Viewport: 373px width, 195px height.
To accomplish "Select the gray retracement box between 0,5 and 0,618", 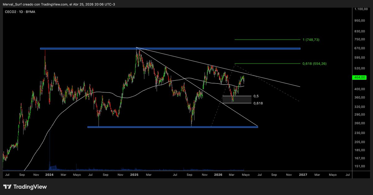I will (237, 99).
